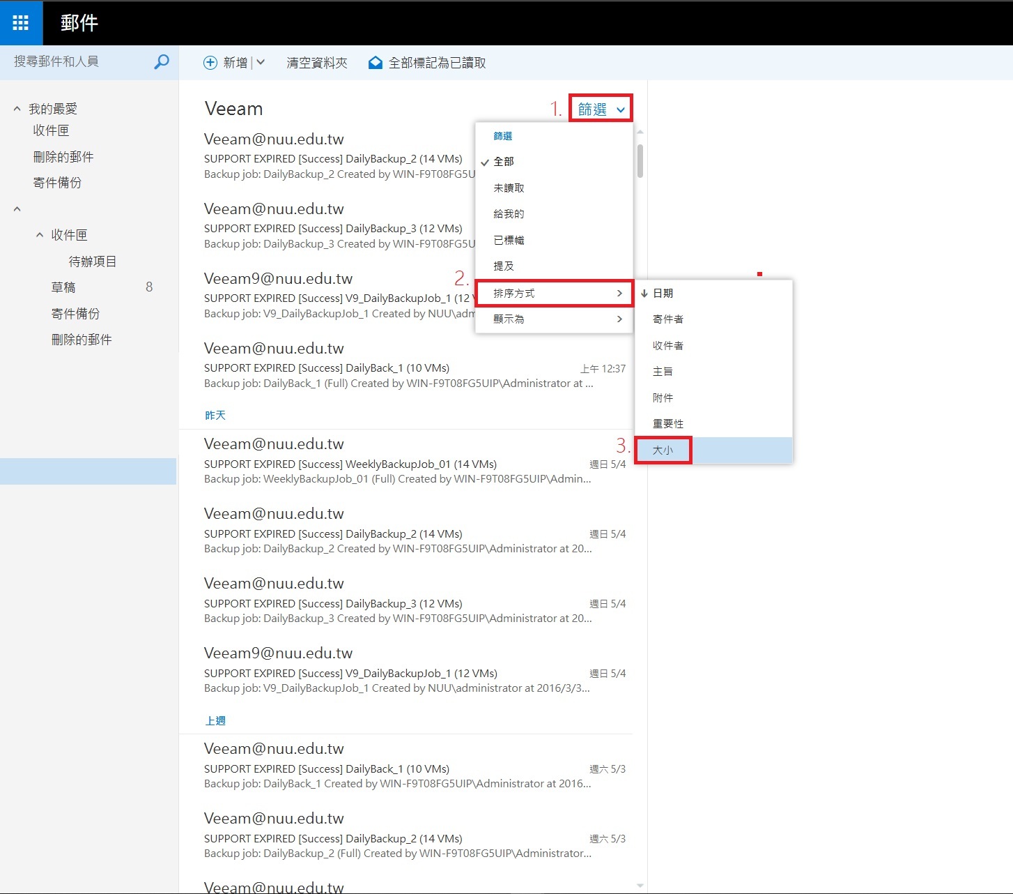Image resolution: width=1013 pixels, height=894 pixels.
Task: Expand the 排序方式 submenu
Action: pyautogui.click(x=554, y=294)
